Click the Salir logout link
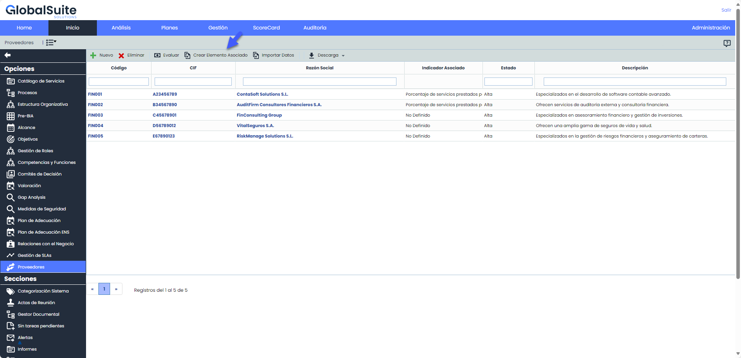741x358 pixels. 726,10
